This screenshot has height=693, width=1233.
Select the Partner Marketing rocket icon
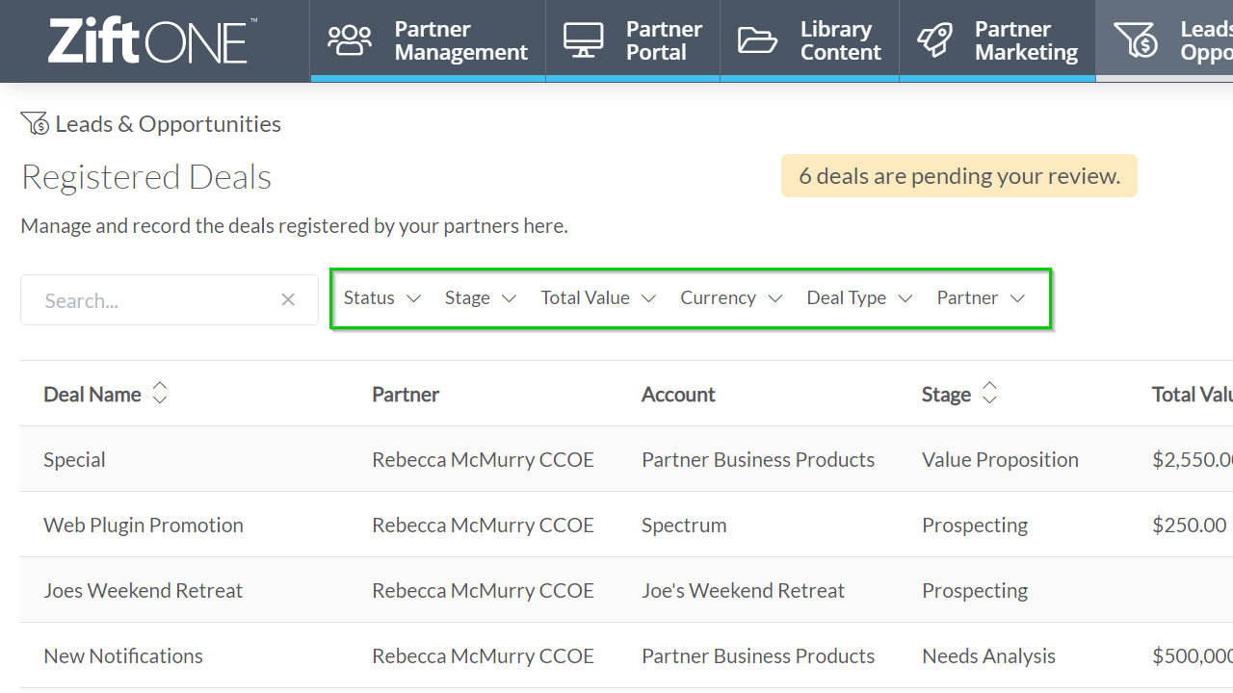932,40
